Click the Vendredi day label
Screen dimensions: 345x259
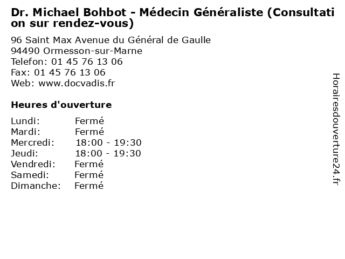(x=33, y=164)
